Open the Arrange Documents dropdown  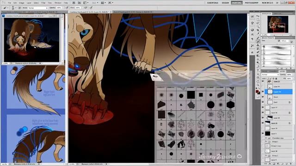(103, 3)
